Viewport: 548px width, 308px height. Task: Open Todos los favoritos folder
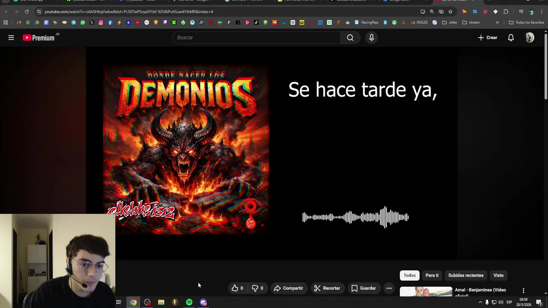tap(526, 22)
